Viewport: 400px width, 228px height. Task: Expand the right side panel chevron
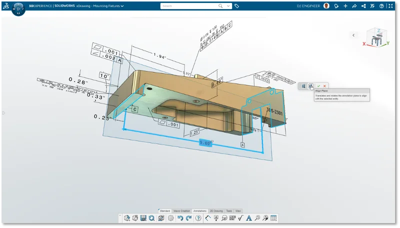point(353,35)
